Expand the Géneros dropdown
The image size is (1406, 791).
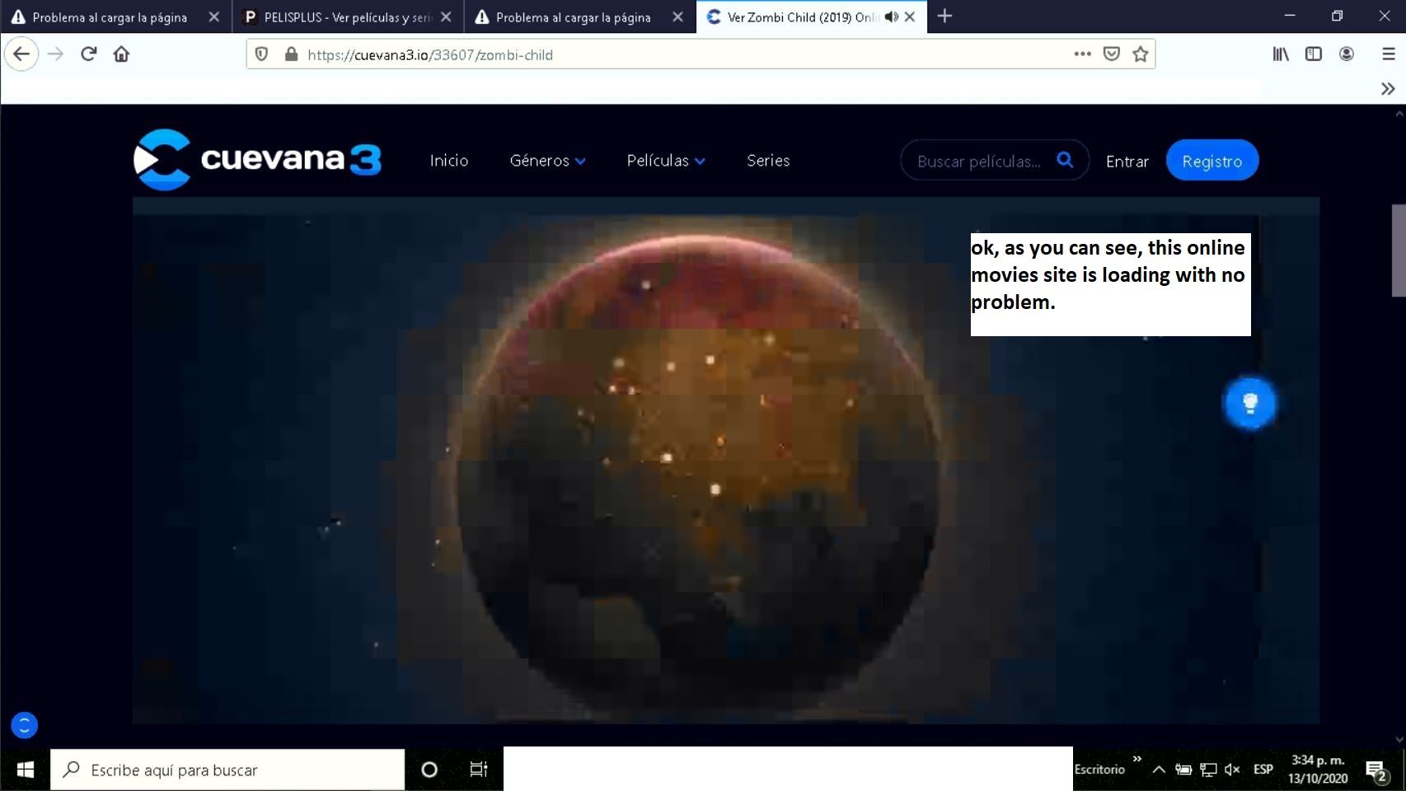[x=547, y=161]
